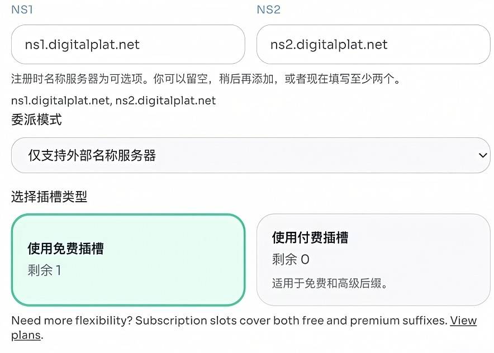This screenshot has width=494, height=353.
Task: Click the ns2.digitalplat.net text in the summary line
Action: click(166, 101)
